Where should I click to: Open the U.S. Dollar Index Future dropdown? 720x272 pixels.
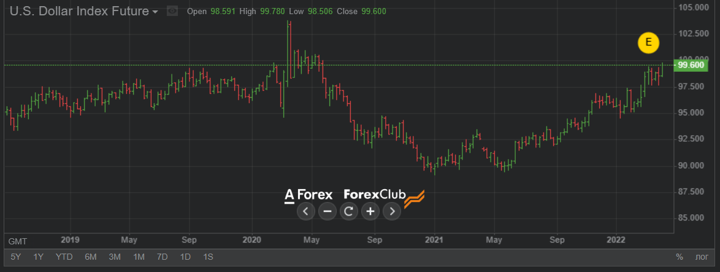tap(84, 12)
